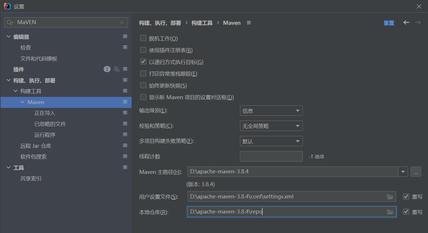Click the project icon next to Maven breadcrumb
The height and width of the screenshot is (233, 428).
pyautogui.click(x=249, y=23)
